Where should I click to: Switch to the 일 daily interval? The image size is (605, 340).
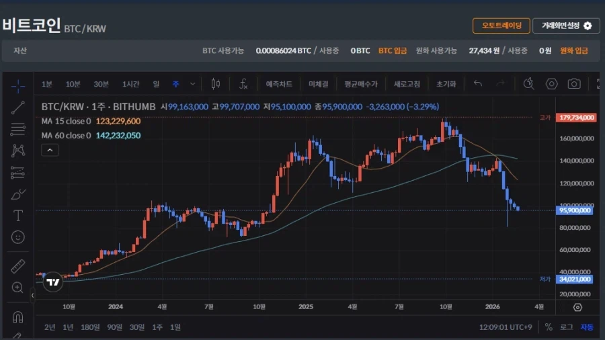click(x=156, y=83)
